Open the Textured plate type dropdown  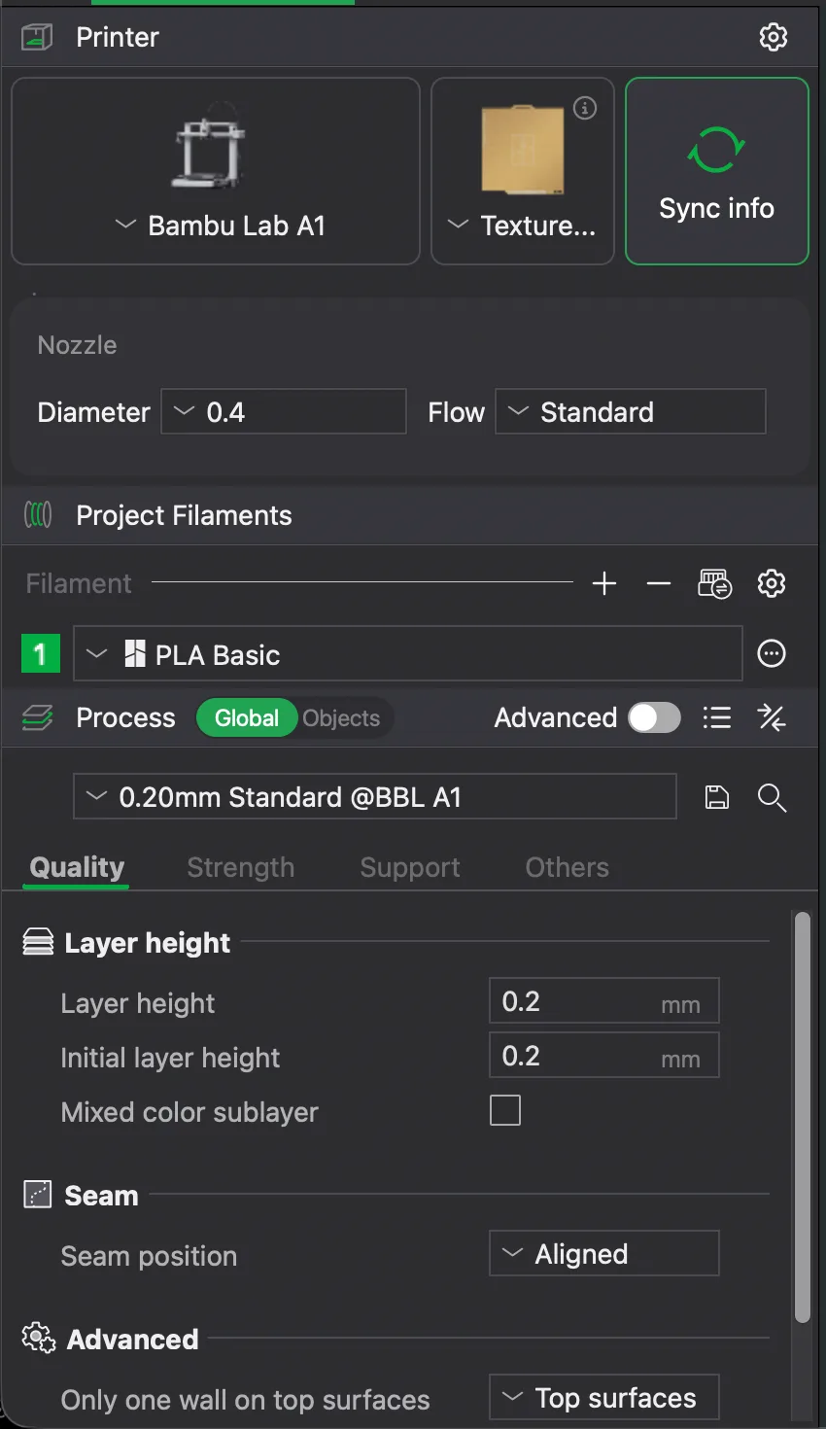point(523,171)
